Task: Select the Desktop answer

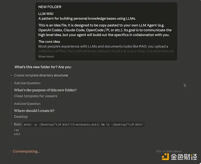Action: [x=21, y=117]
